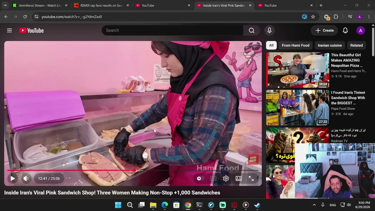
Task: Click the address bar URL
Action: (x=72, y=17)
